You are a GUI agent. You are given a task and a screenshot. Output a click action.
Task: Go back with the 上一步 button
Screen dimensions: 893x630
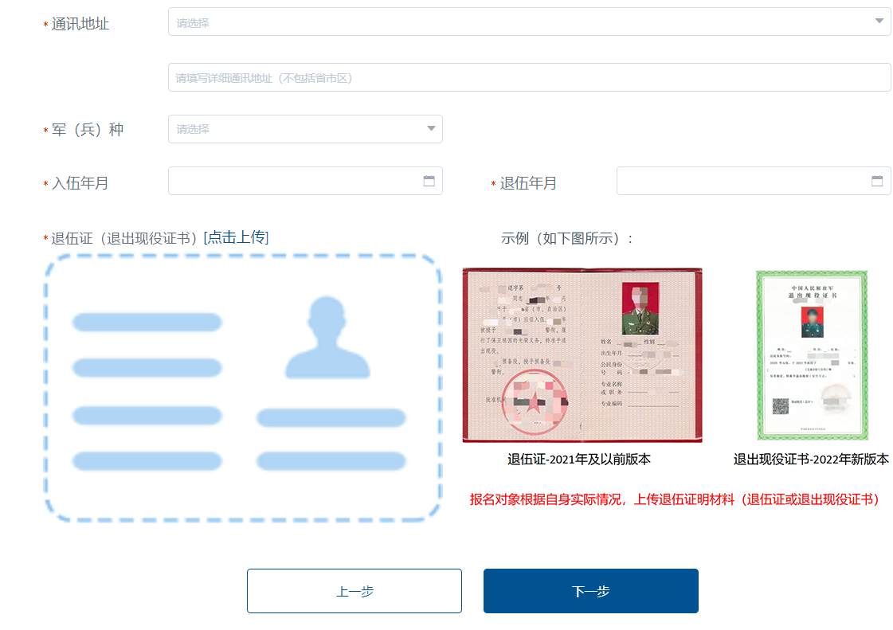[x=354, y=591]
